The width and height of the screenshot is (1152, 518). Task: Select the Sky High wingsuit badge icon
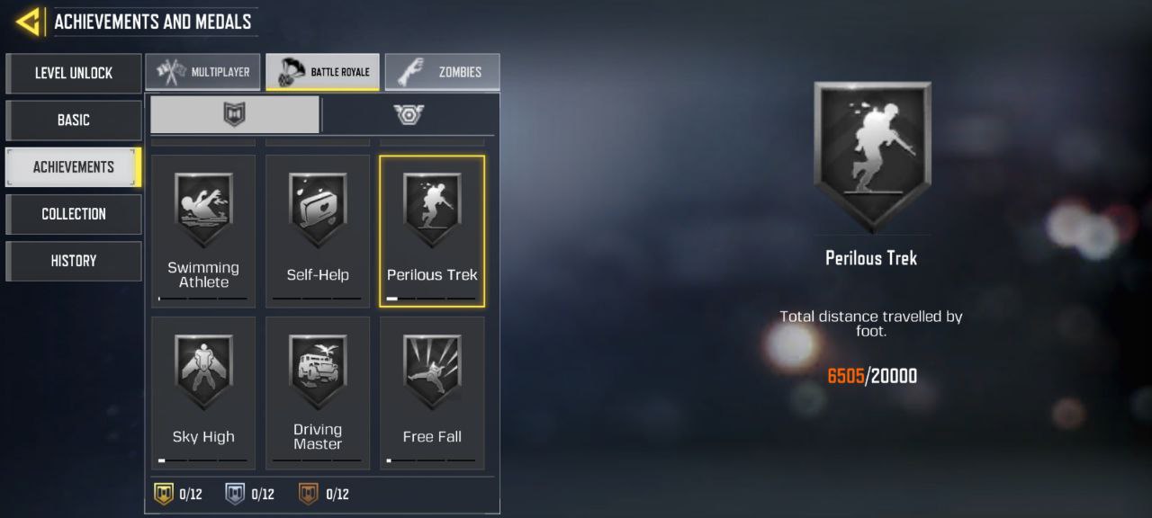203,371
